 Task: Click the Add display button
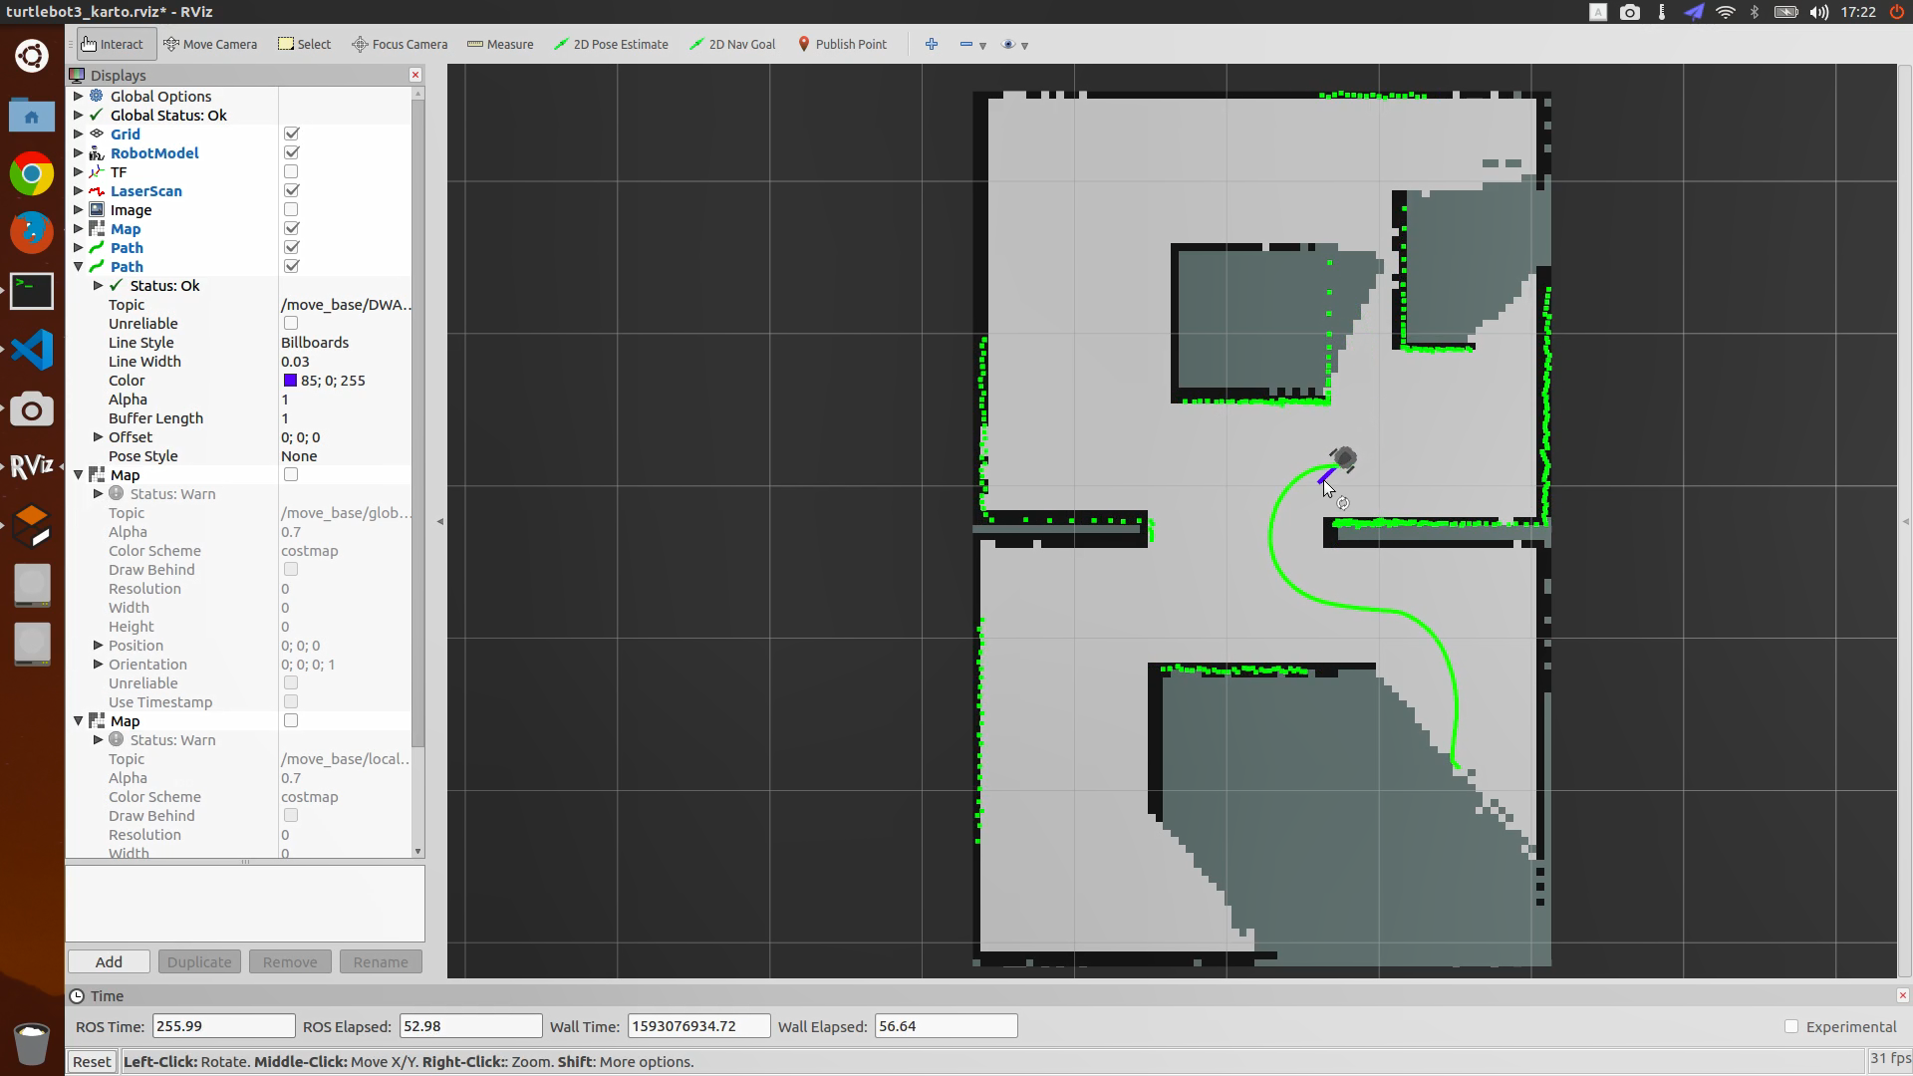click(109, 961)
